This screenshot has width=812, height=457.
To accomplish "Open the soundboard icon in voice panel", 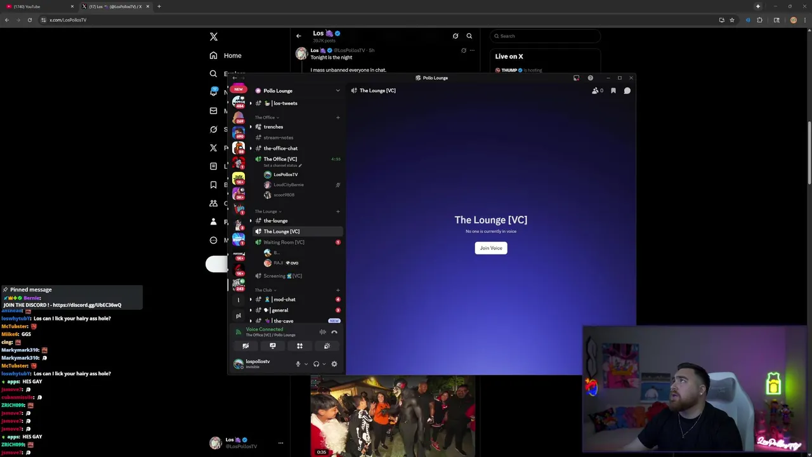I will point(327,346).
